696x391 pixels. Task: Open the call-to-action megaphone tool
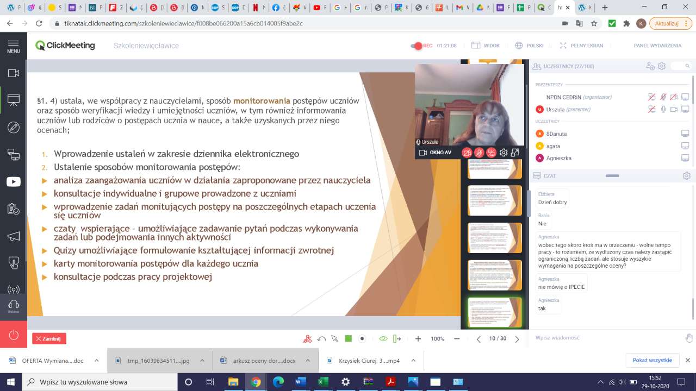(13, 236)
